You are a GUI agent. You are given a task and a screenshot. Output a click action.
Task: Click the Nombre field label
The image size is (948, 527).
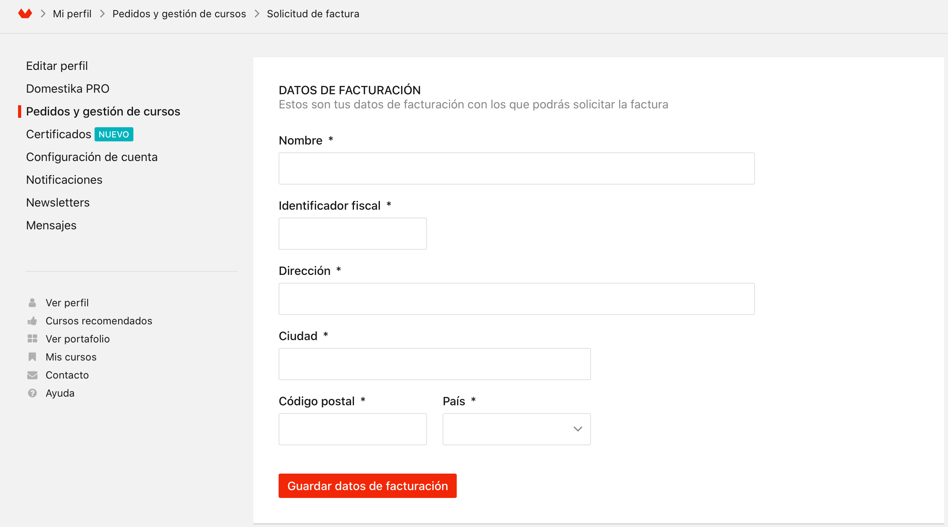301,141
